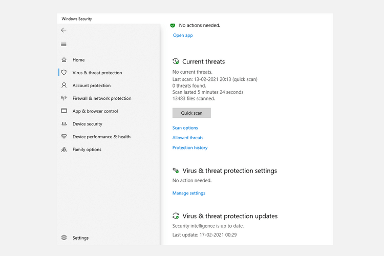Click 'Security intelligence is up to date.' text
384x256 pixels.
pyautogui.click(x=208, y=226)
